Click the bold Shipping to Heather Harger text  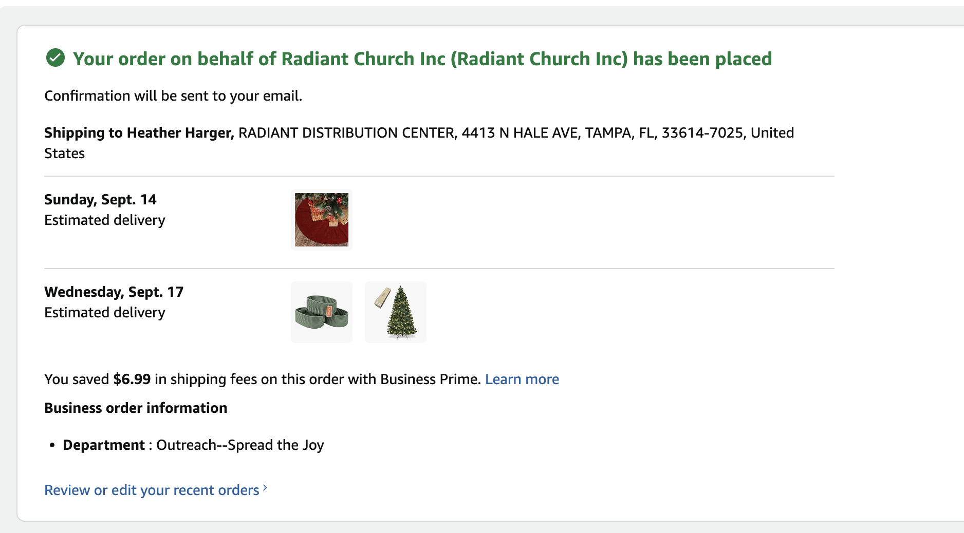click(x=139, y=132)
